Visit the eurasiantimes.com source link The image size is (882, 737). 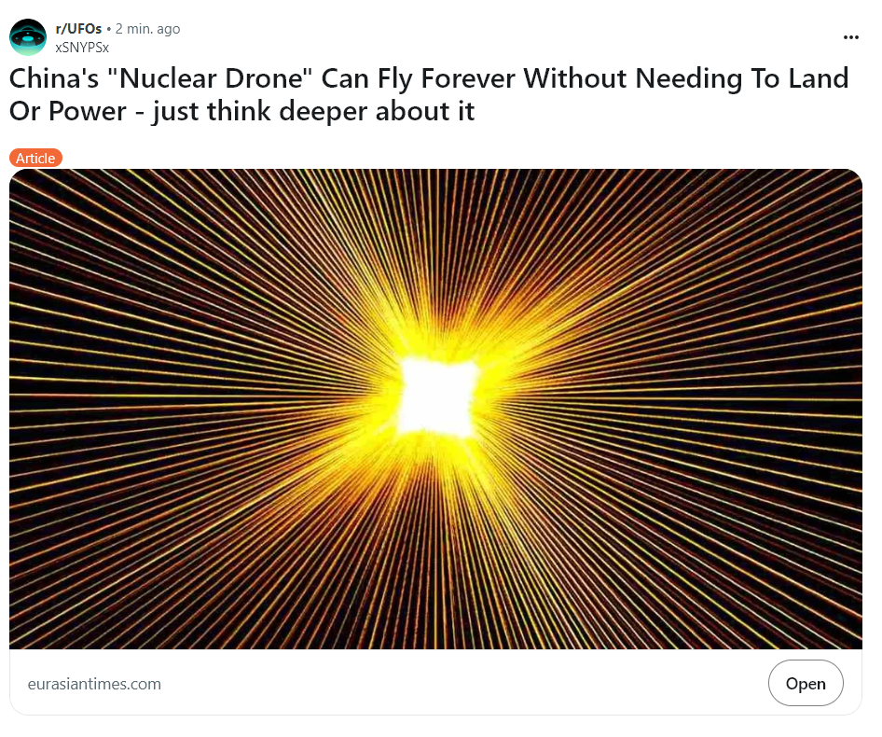(94, 684)
